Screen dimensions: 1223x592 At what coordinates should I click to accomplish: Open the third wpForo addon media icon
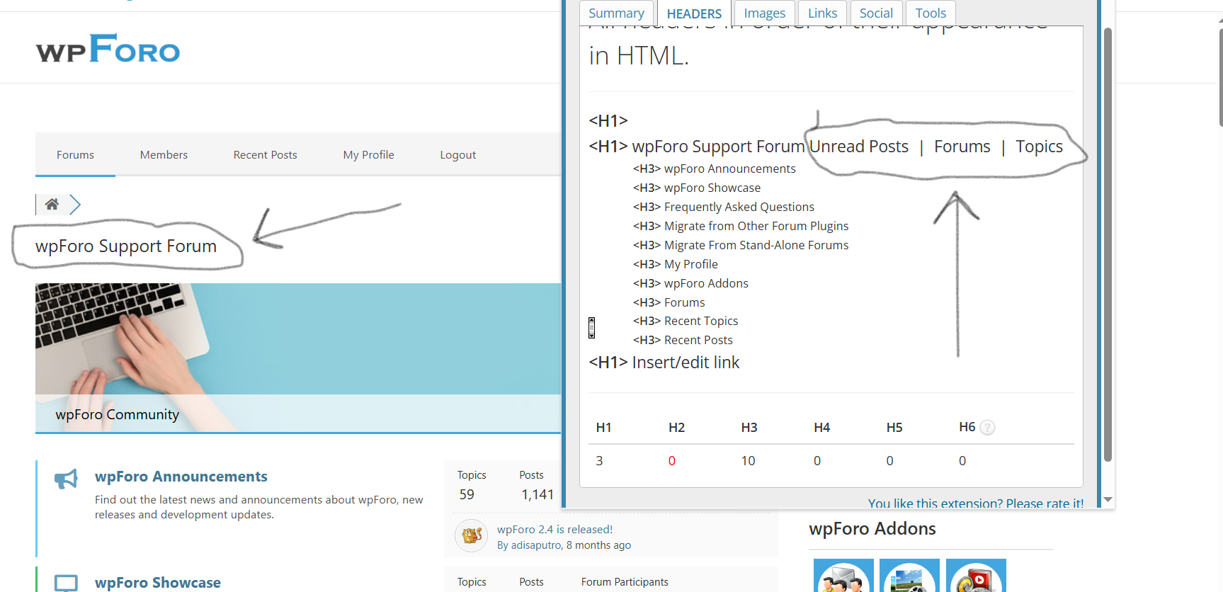point(976,576)
